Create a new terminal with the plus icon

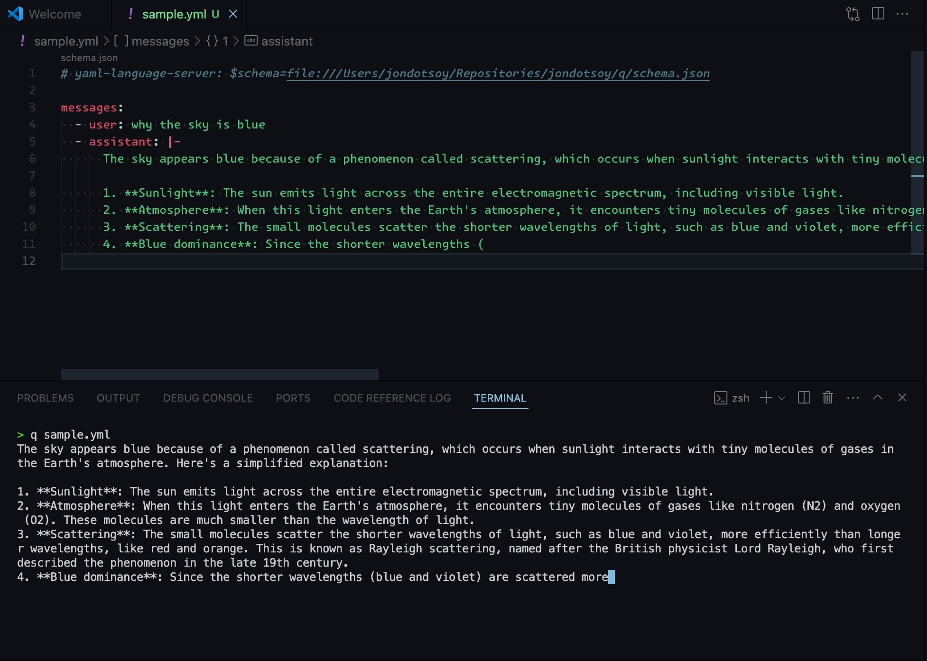pyautogui.click(x=766, y=398)
